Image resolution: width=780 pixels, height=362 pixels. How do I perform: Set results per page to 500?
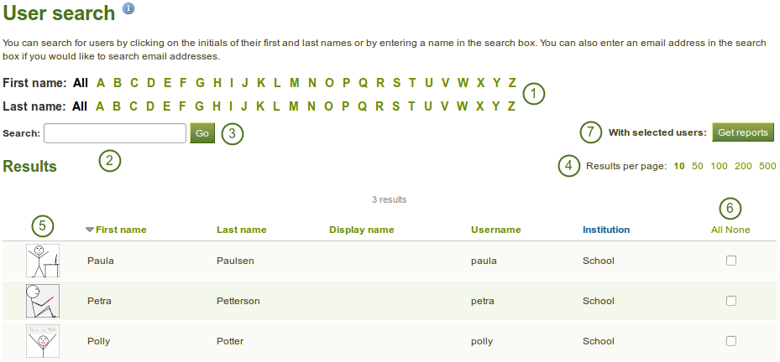coord(767,166)
